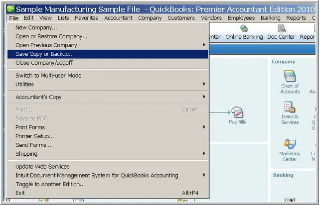The width and height of the screenshot is (319, 205).
Task: Open the Customers menu
Action: click(x=181, y=18)
